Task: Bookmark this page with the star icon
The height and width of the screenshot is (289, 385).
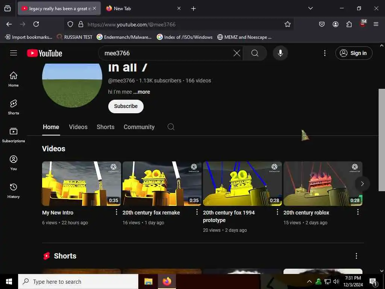Action: point(288,24)
